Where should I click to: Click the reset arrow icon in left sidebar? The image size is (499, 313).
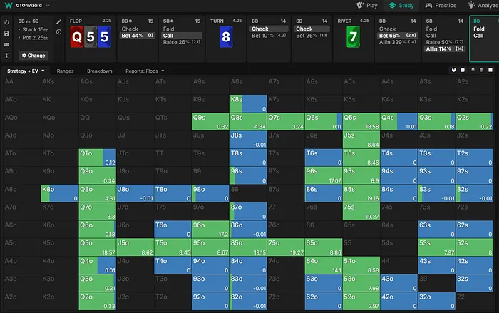[x=6, y=21]
